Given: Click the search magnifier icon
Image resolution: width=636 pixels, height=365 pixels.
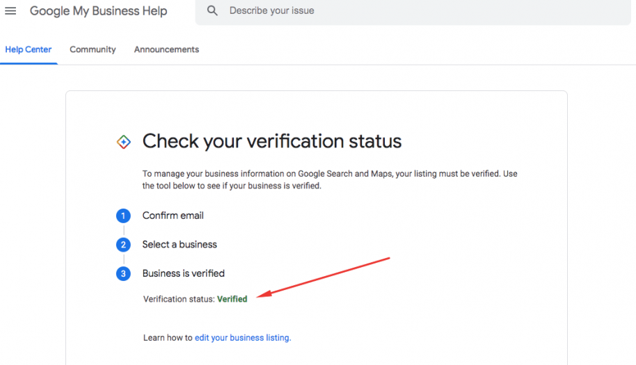Looking at the screenshot, I should pyautogui.click(x=212, y=10).
